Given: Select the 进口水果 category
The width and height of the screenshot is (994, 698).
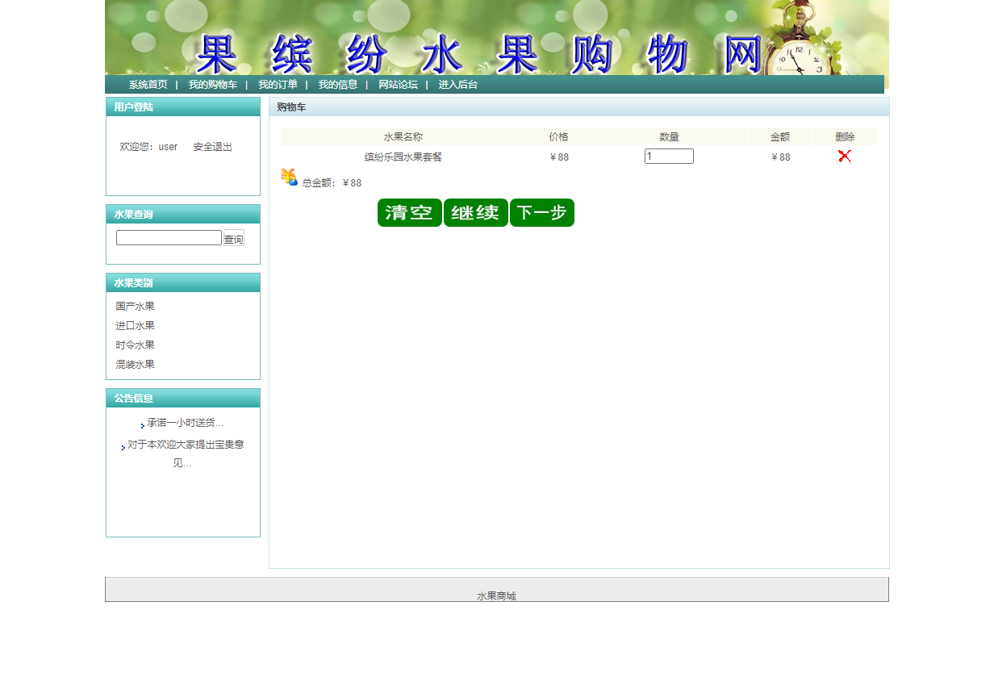Looking at the screenshot, I should [135, 326].
